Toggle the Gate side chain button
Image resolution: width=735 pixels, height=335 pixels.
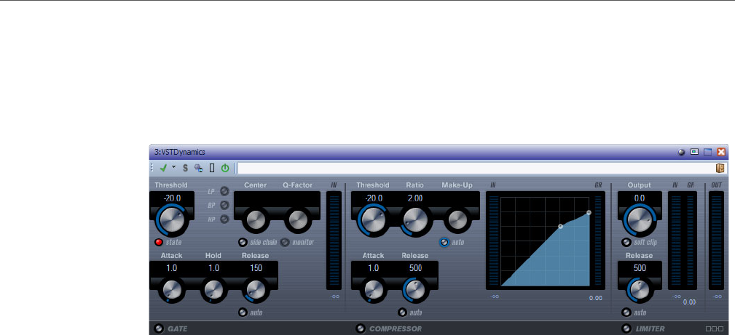point(243,243)
